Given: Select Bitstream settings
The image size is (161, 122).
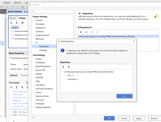Looking at the screenshot, I should click(x=40, y=39).
